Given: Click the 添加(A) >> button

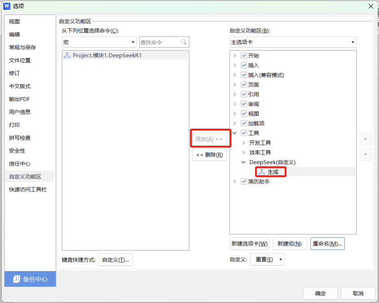Looking at the screenshot, I should pos(209,139).
